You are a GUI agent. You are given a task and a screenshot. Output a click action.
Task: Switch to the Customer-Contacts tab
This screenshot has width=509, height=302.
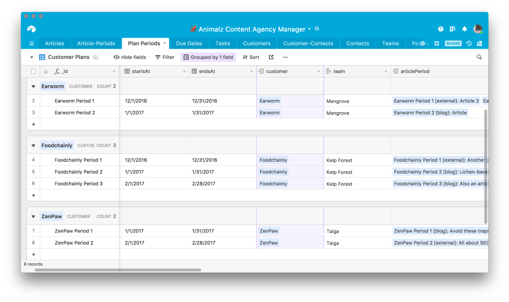[x=308, y=43]
